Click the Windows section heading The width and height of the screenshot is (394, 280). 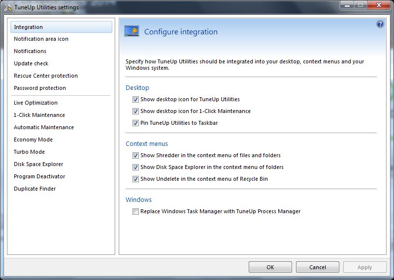tap(139, 200)
